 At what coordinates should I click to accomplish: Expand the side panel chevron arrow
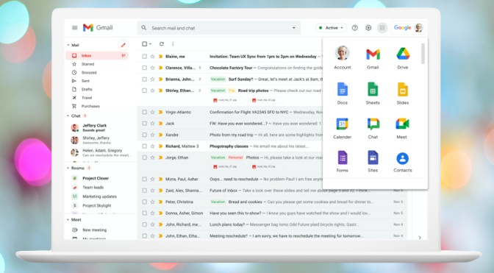420,238
